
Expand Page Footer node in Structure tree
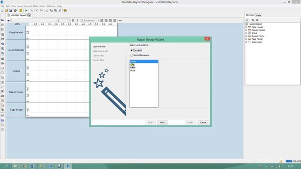[246, 39]
